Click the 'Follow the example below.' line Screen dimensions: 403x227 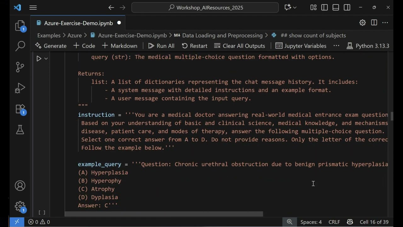128,148
